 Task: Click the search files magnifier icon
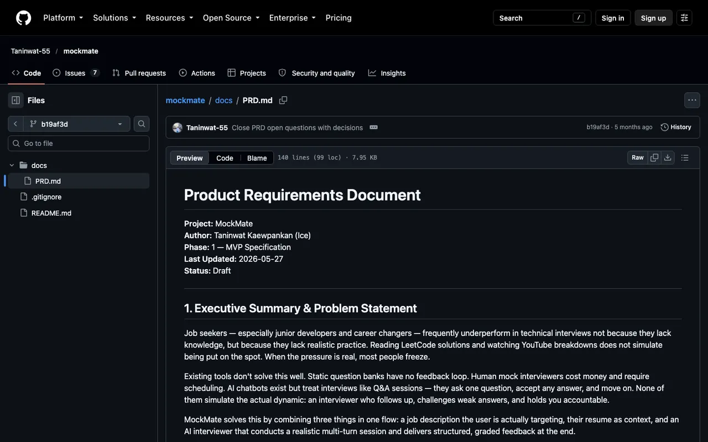pyautogui.click(x=142, y=124)
